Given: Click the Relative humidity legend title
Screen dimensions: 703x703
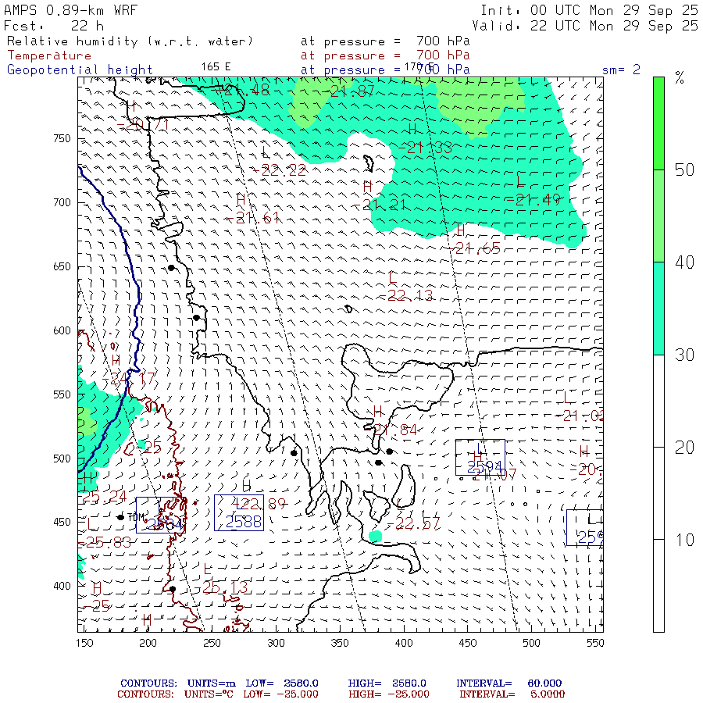Looking at the screenshot, I should pyautogui.click(x=130, y=41).
